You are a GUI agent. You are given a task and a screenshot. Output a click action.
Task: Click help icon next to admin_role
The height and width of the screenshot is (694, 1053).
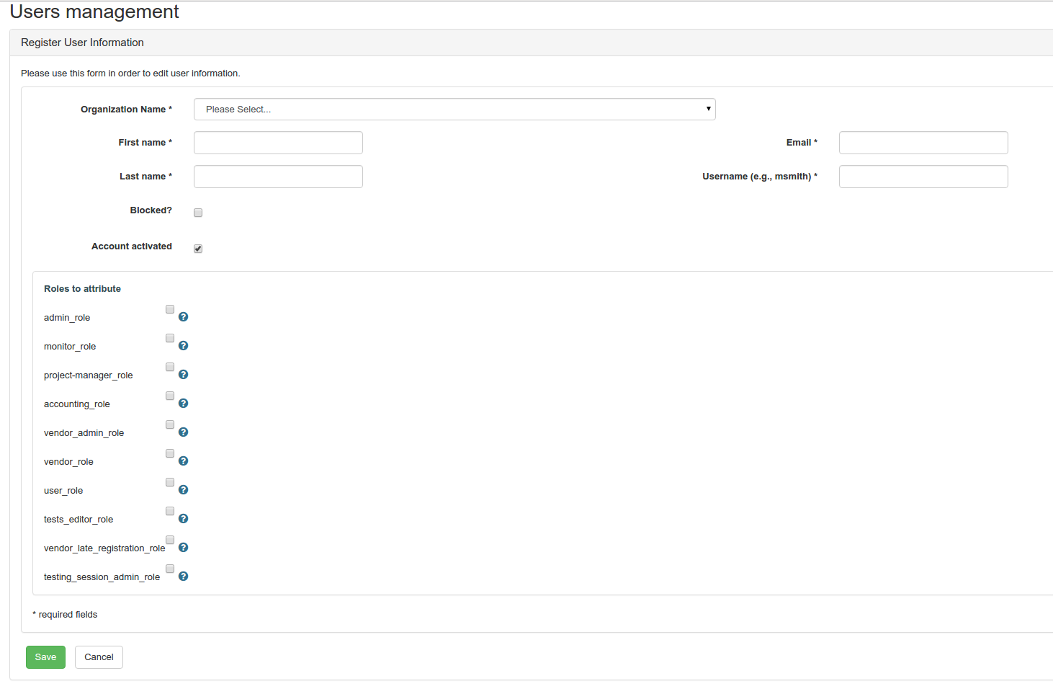point(184,317)
